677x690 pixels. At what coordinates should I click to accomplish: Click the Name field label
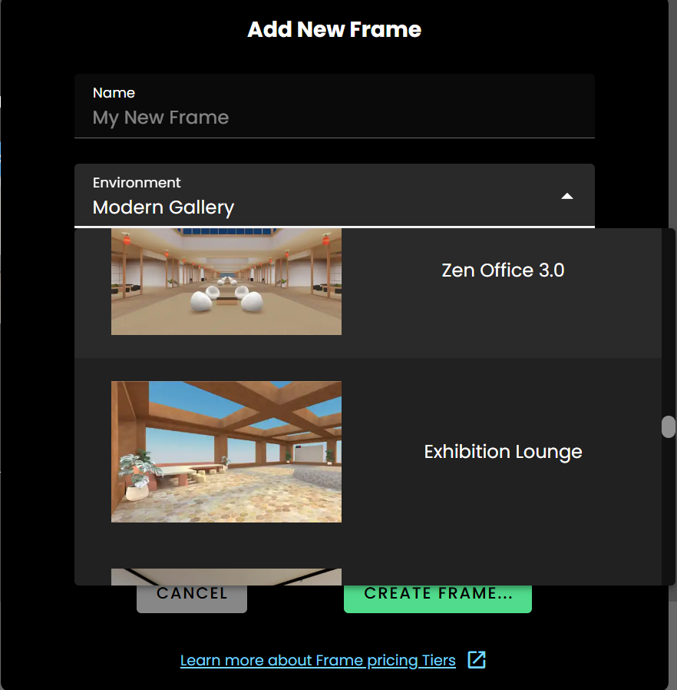[114, 93]
